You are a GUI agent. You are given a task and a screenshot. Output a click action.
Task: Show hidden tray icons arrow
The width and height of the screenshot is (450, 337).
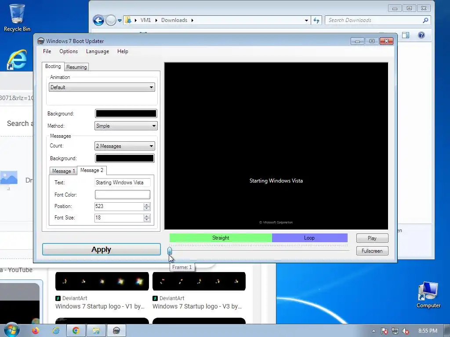(x=374, y=331)
